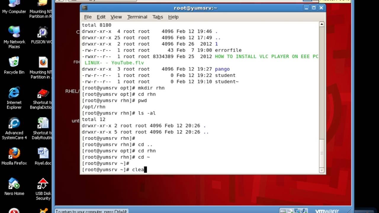The width and height of the screenshot is (379, 213).
Task: Minimize the root@yumsrv terminal window
Action: [306, 8]
